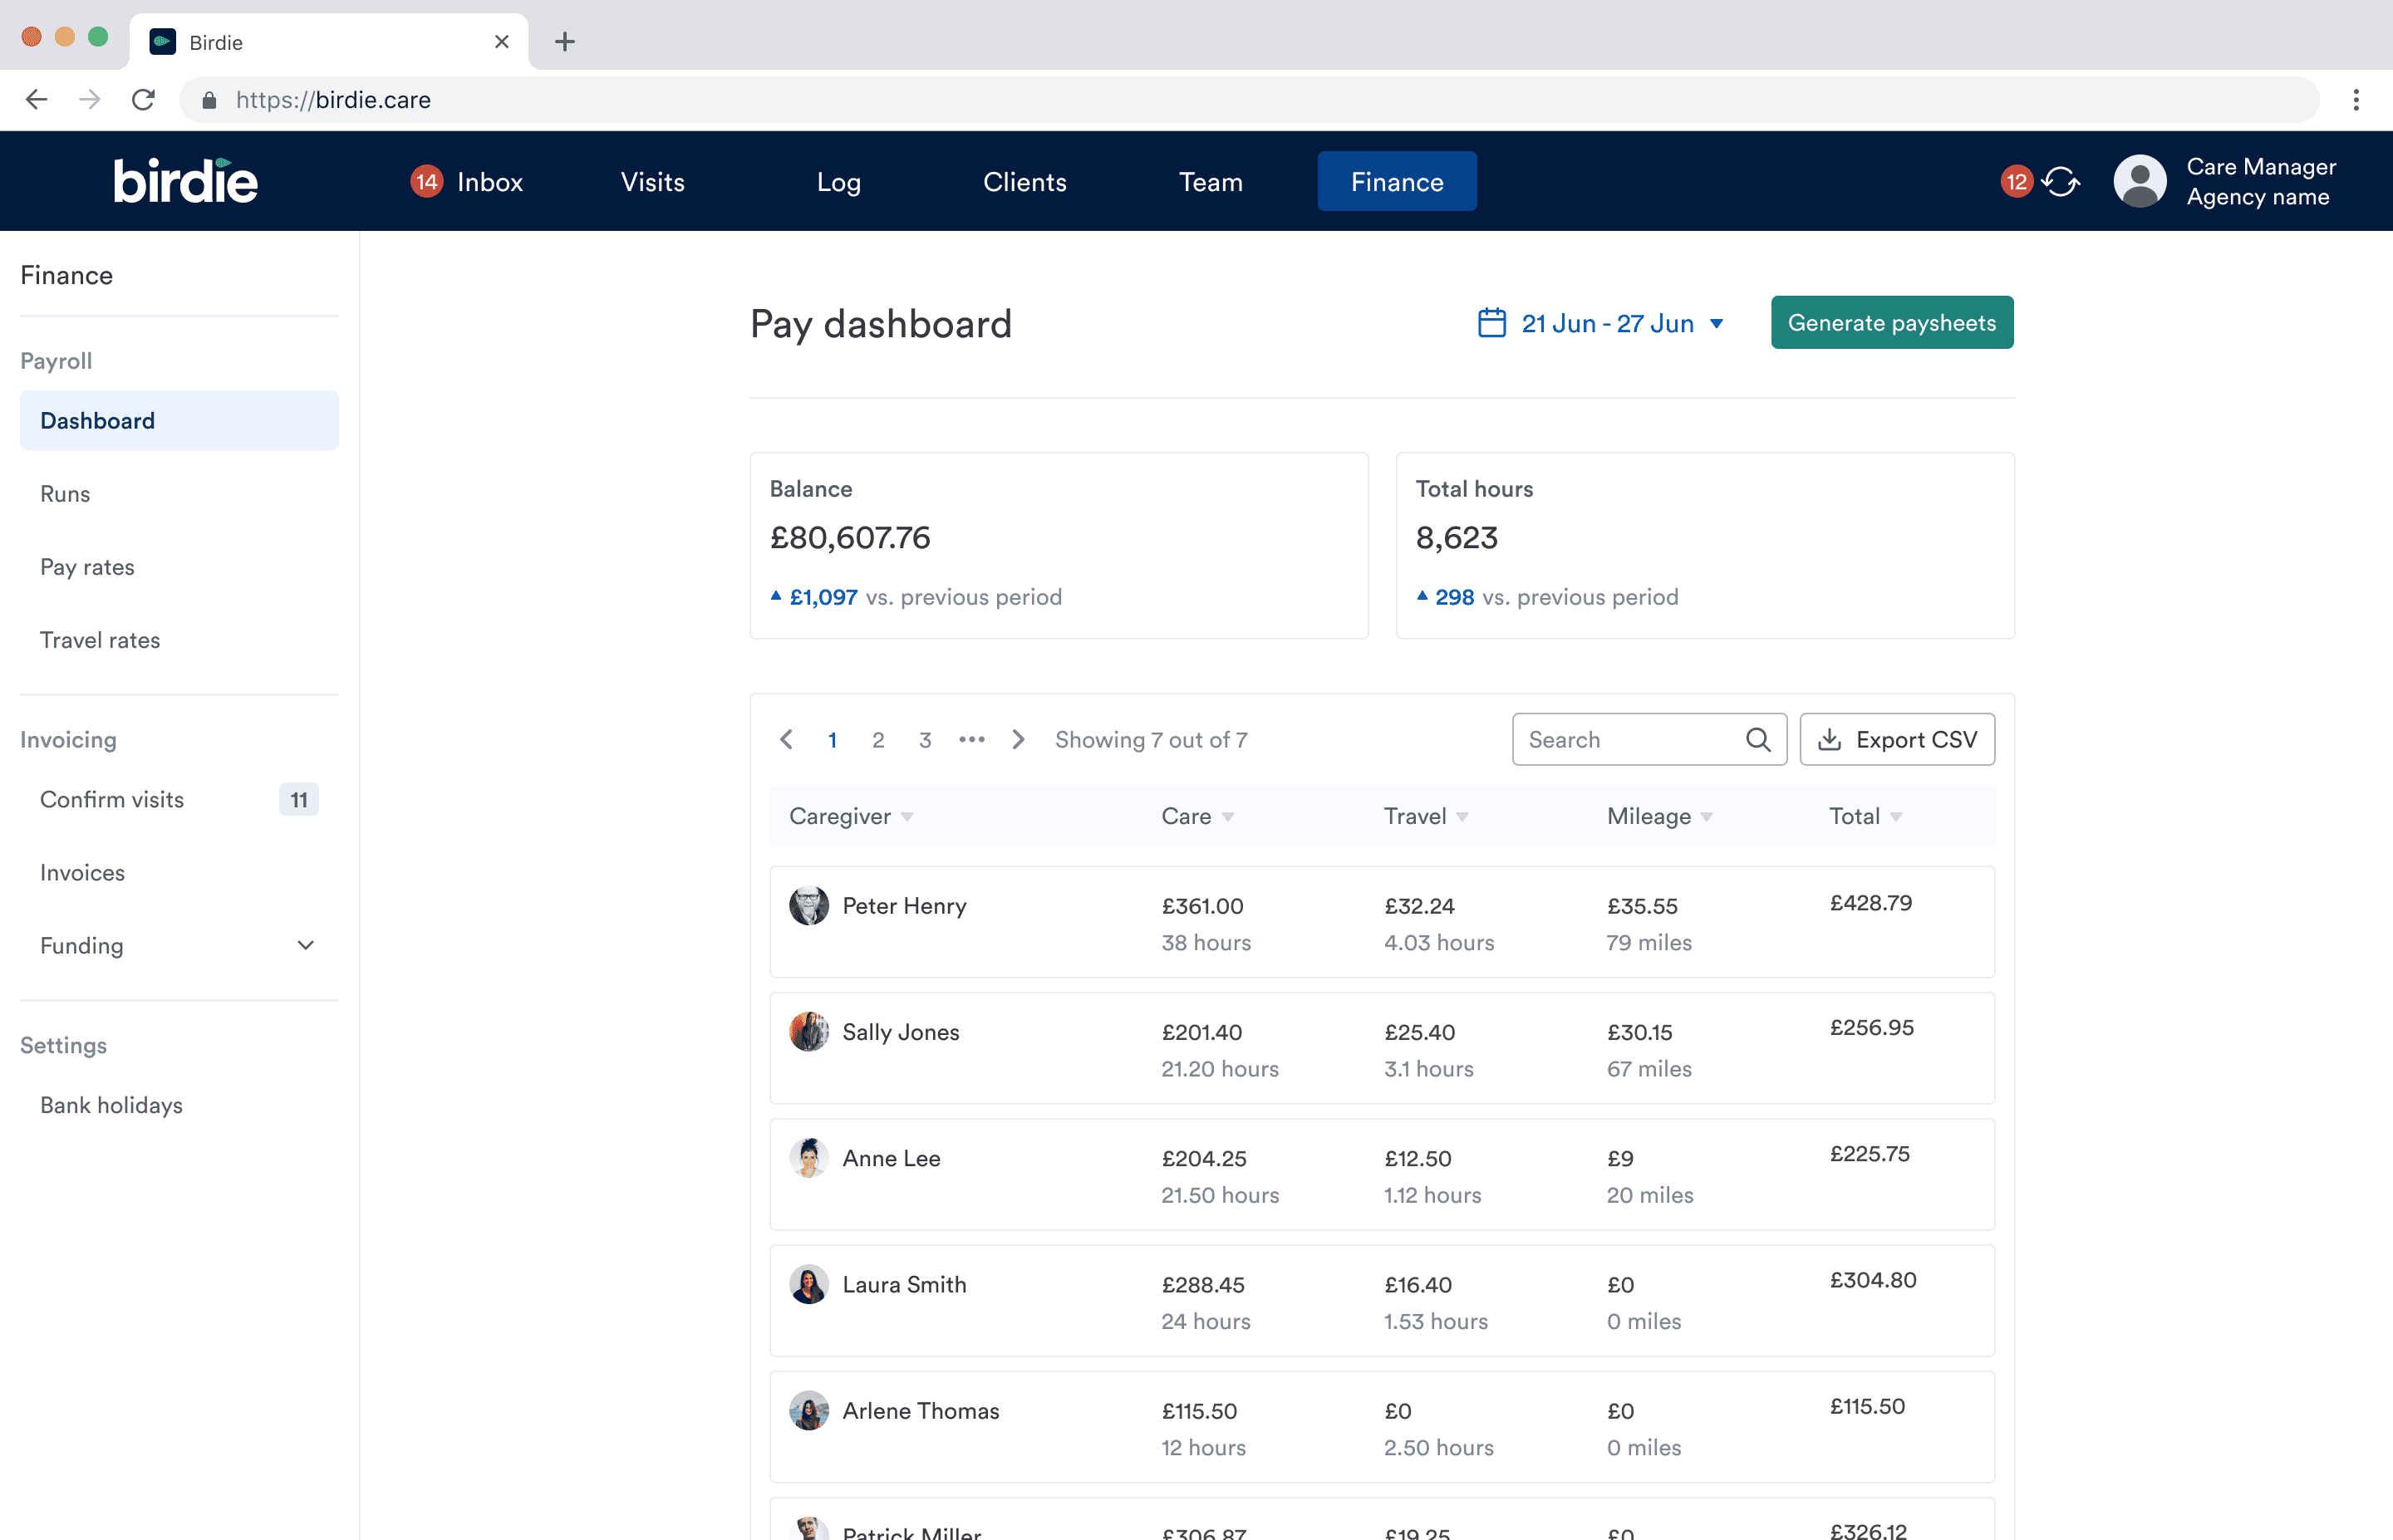Click the birdie logo
This screenshot has width=2393, height=1540.
(x=185, y=181)
